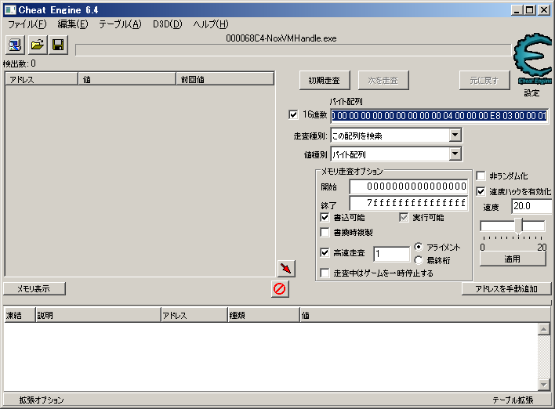Click the scan progress bar

point(294,50)
